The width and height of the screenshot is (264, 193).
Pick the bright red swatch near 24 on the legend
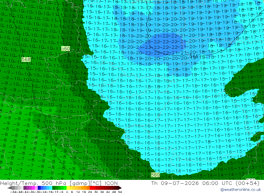[x=91, y=188]
